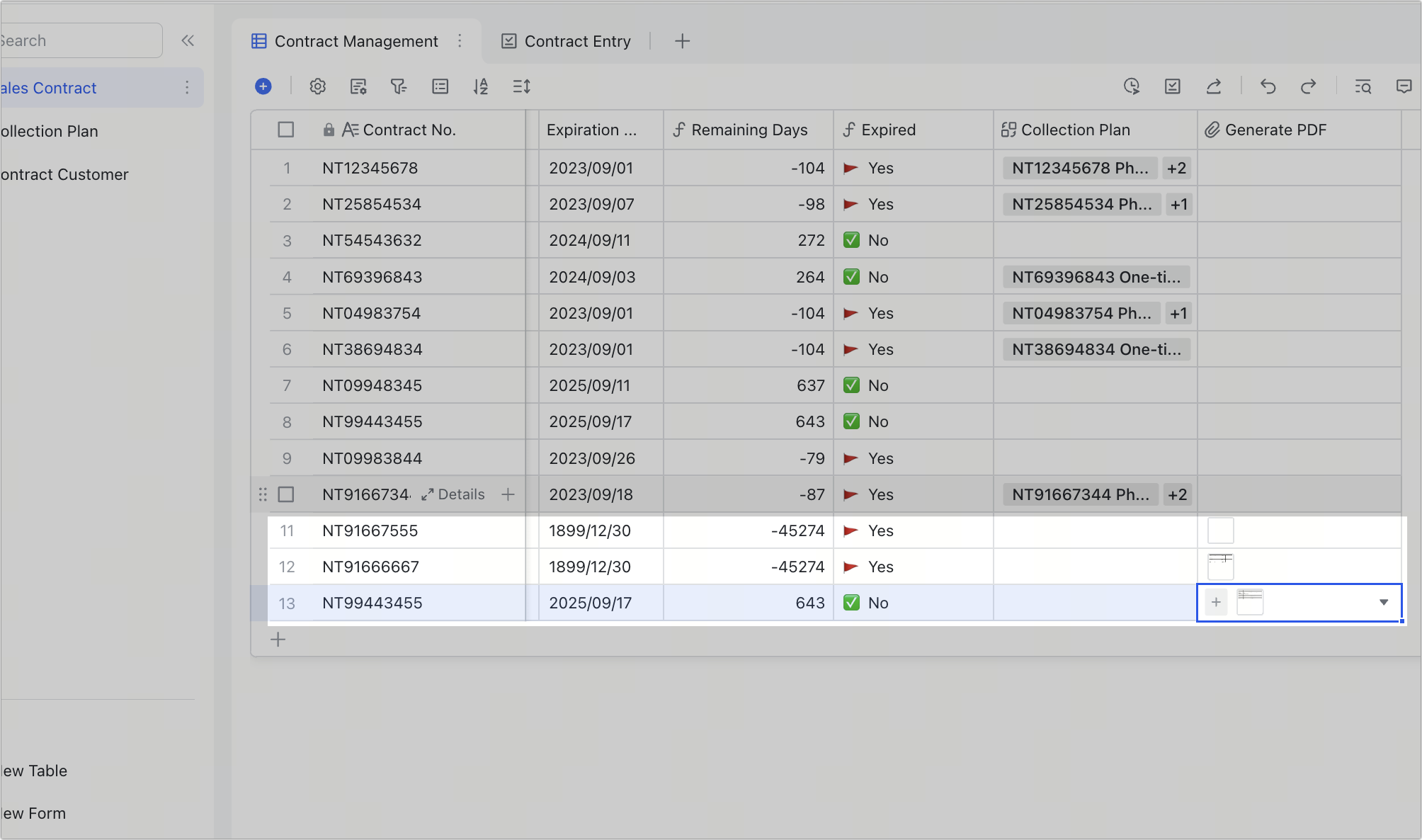Open the Contract Management tab menu
This screenshot has width=1422, height=840.
coord(460,41)
